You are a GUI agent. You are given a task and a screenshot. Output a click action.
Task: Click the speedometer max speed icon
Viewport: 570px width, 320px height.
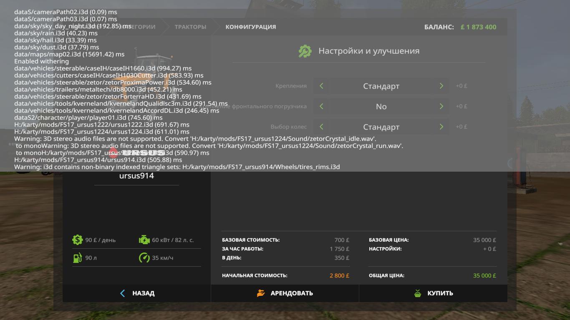(x=144, y=258)
